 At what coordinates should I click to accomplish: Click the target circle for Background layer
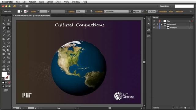[x=190, y=24]
